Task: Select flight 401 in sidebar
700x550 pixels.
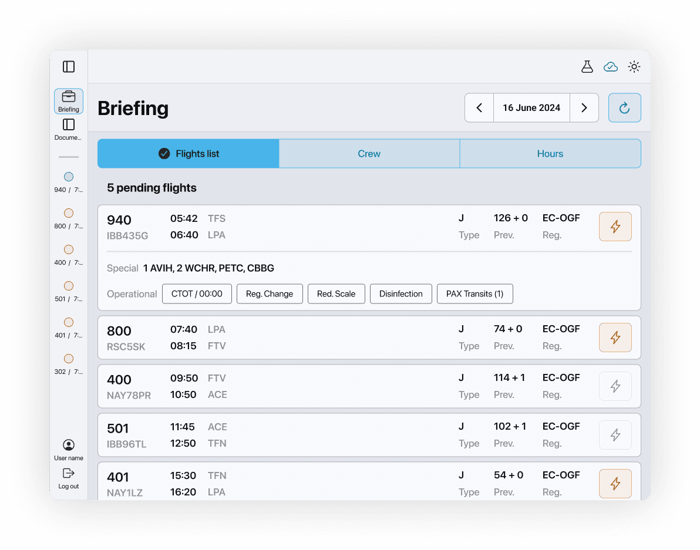Action: (68, 328)
